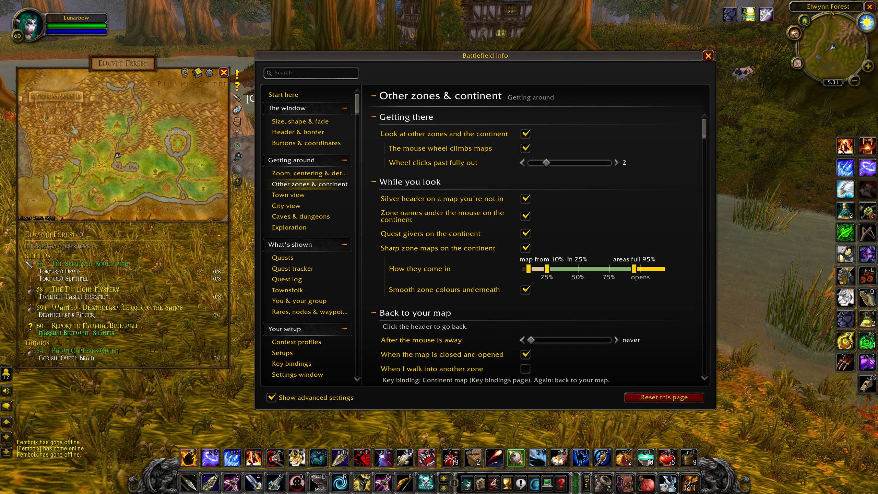Open 'Caves & dungeons' settings page
This screenshot has width=878, height=494.
pos(301,216)
